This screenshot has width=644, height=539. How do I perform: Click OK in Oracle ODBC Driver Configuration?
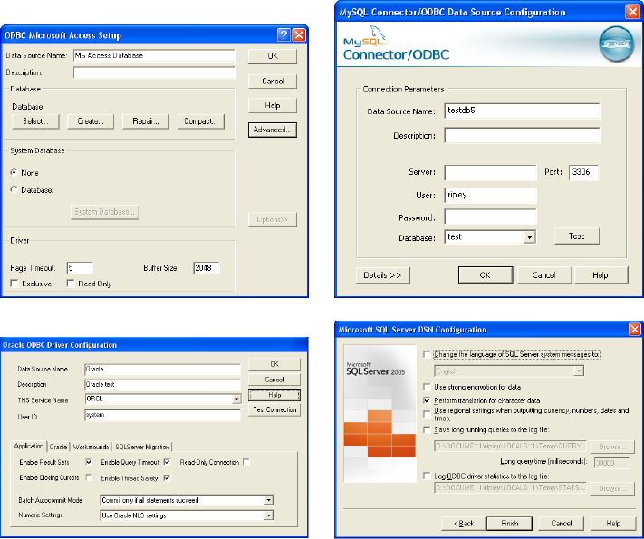pos(274,364)
